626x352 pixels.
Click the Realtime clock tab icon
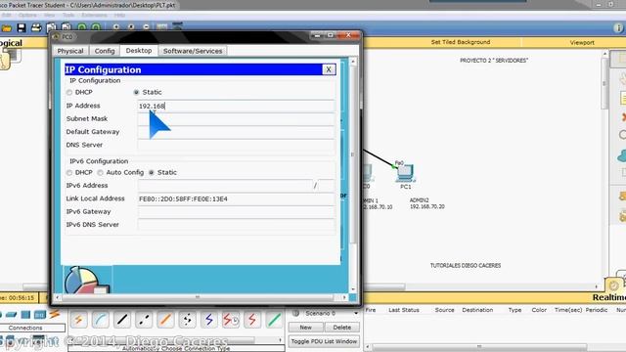coord(613,285)
